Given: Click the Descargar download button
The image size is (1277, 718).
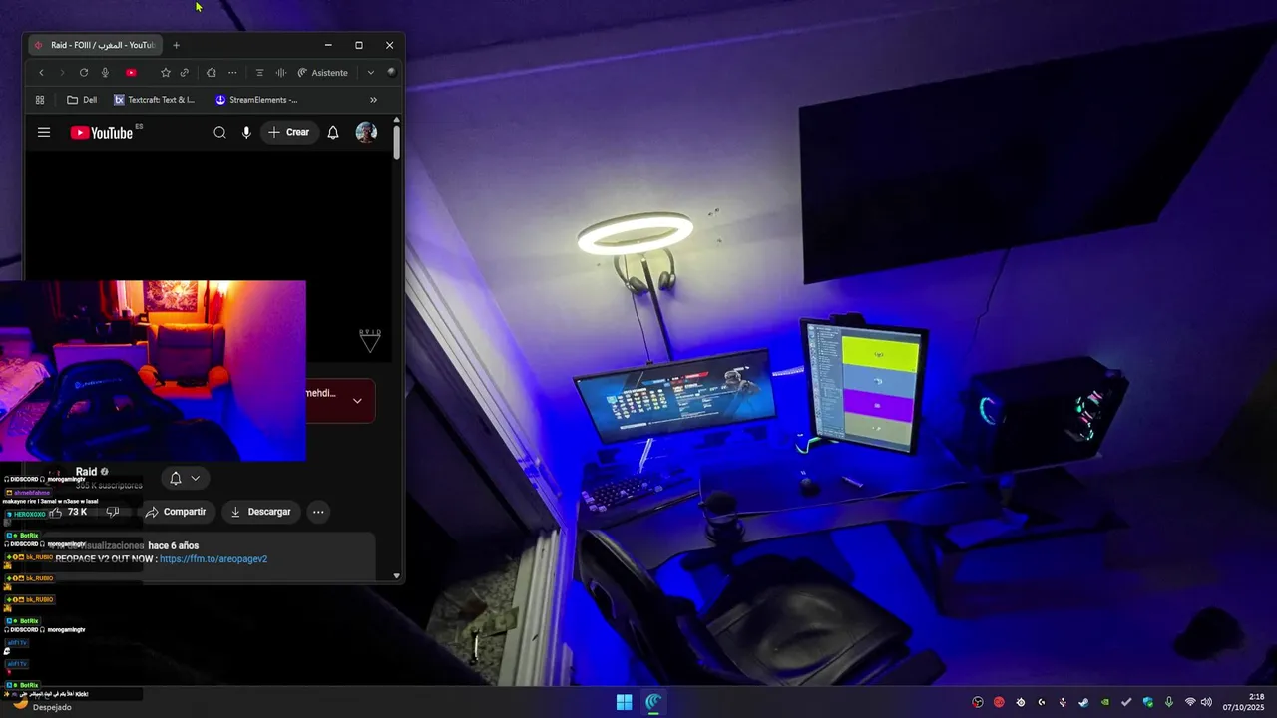Looking at the screenshot, I should [x=261, y=512].
